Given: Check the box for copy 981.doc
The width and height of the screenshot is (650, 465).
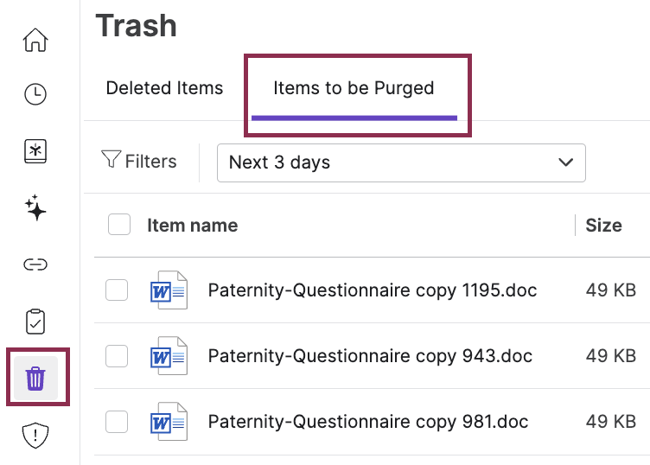Looking at the screenshot, I should [x=117, y=422].
